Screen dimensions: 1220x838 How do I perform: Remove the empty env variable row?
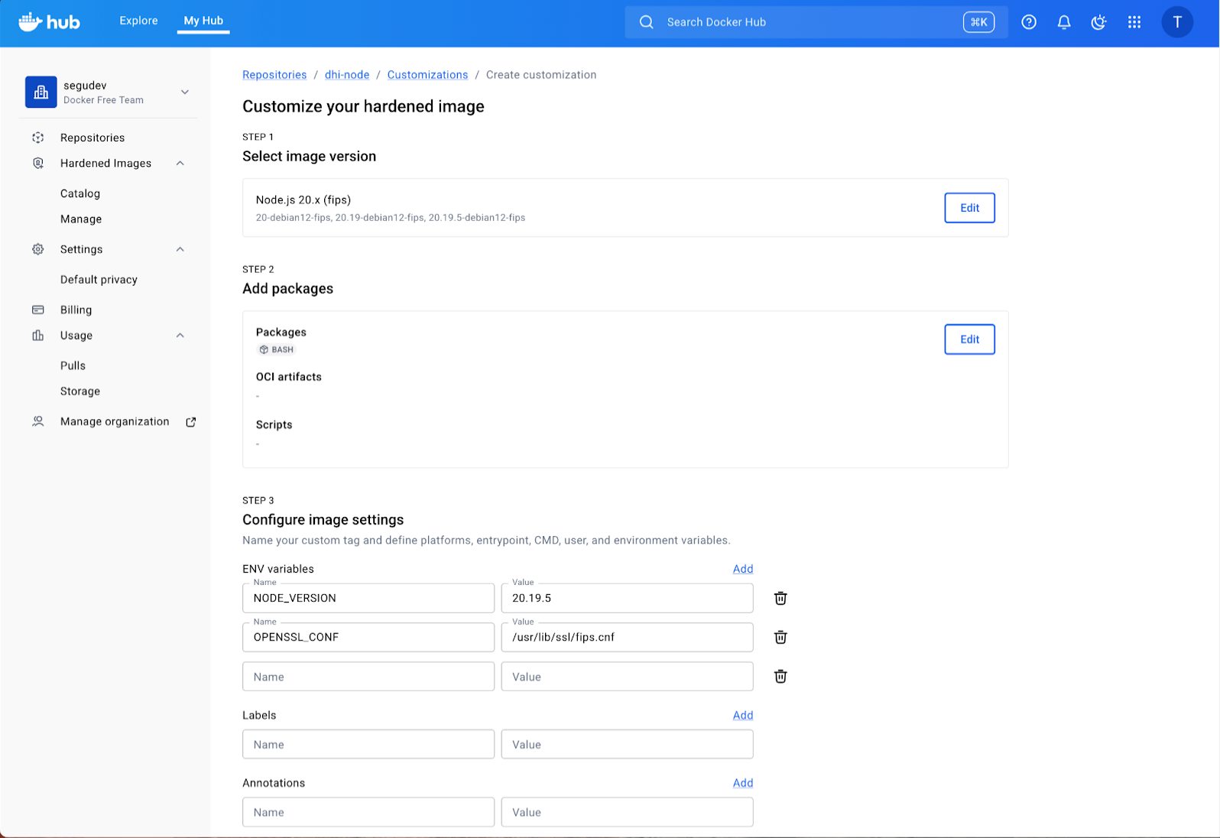[780, 676]
